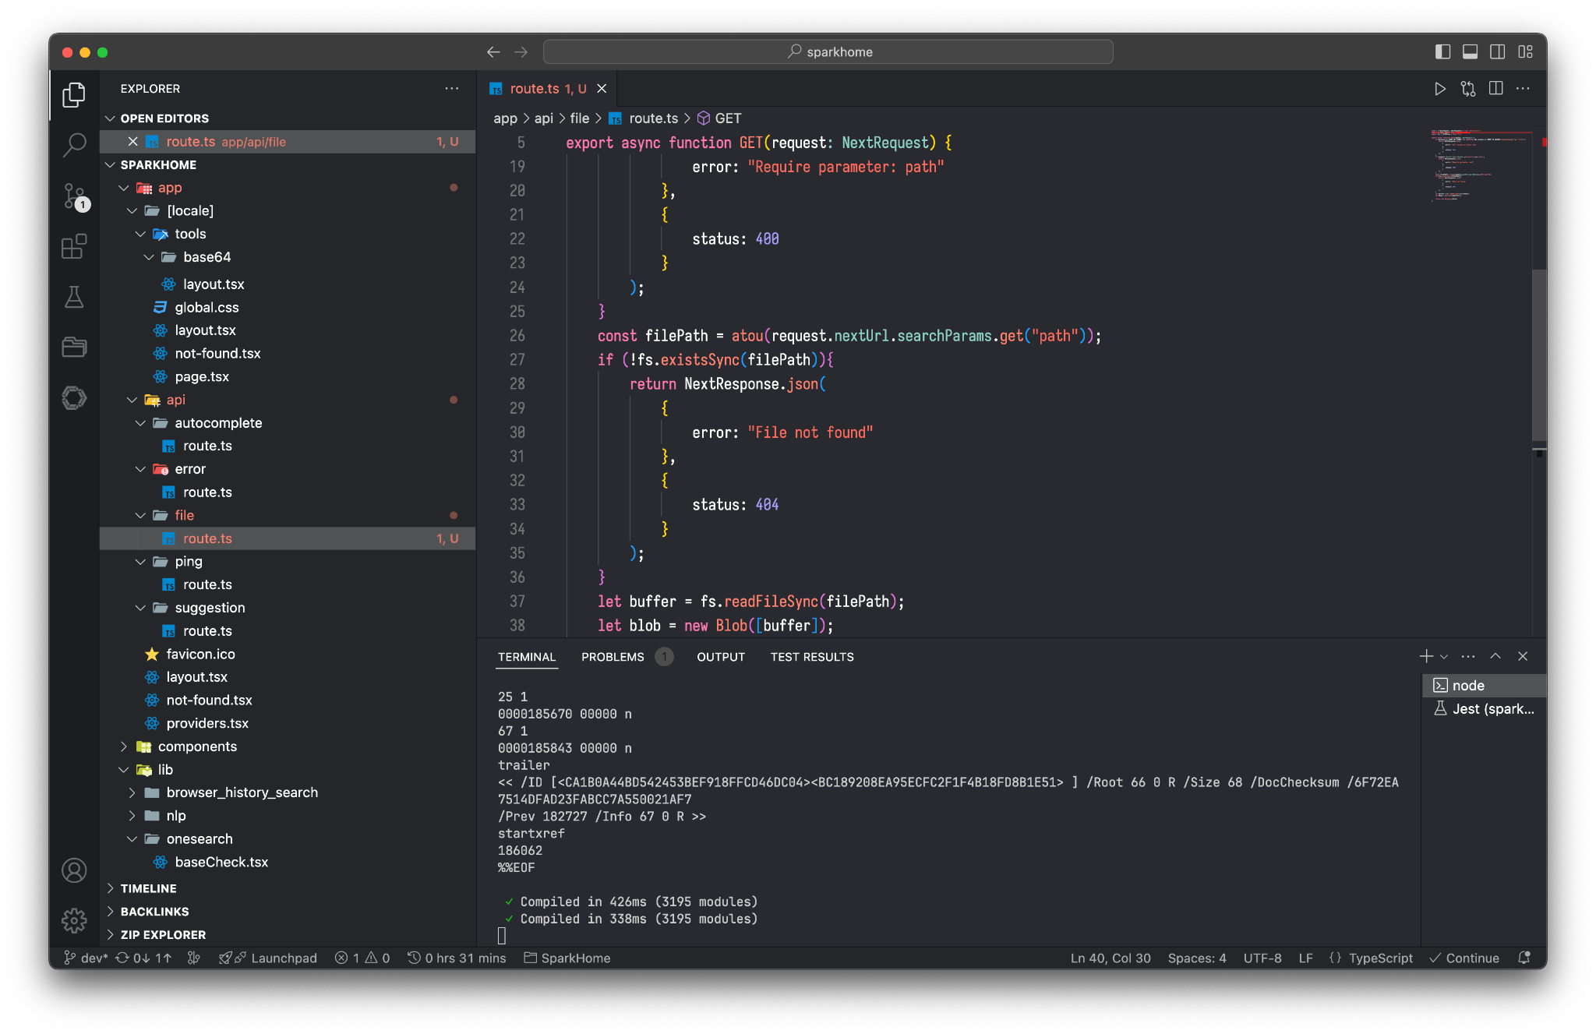The width and height of the screenshot is (1596, 1034).
Task: Open the Search view in the activity bar
Action: 74,145
